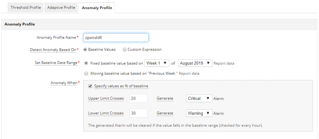
Task: Enable Moving baseline value radio option
Action: (x=86, y=73)
